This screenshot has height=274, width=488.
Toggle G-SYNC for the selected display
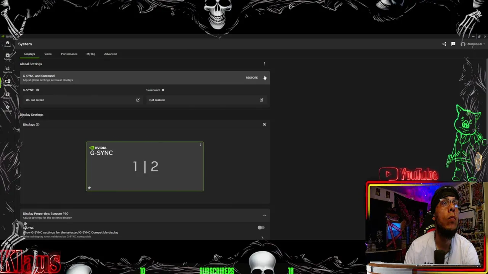261,228
